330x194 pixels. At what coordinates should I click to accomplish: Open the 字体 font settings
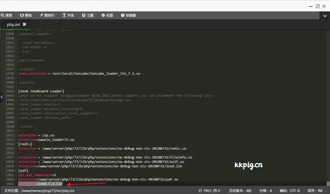[x=68, y=15]
